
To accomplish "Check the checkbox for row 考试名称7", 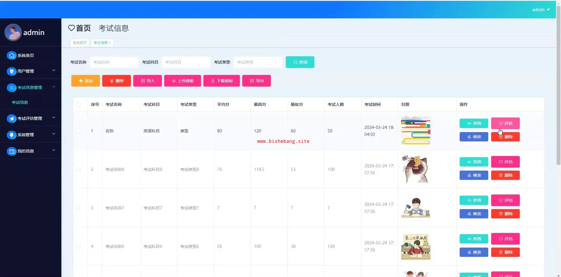I will 78,208.
